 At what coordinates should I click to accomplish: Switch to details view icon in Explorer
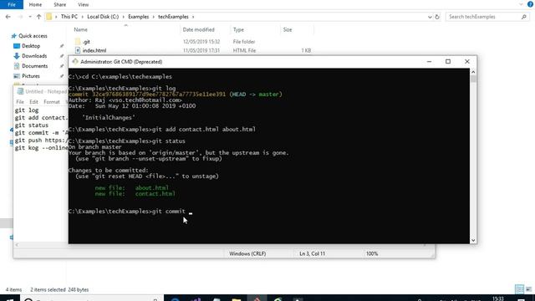[519, 289]
